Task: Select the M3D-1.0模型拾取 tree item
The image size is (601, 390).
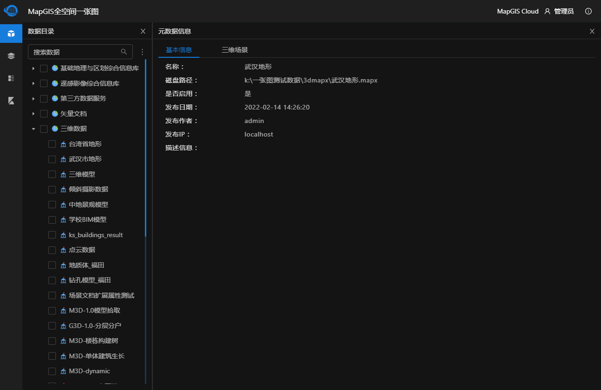Action: 95,310
